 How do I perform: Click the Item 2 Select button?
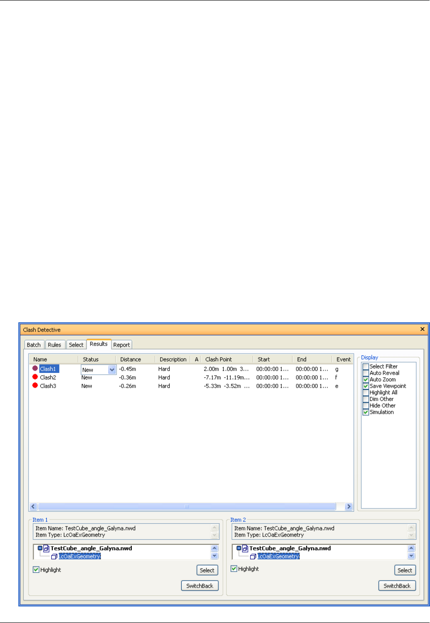tap(405, 570)
